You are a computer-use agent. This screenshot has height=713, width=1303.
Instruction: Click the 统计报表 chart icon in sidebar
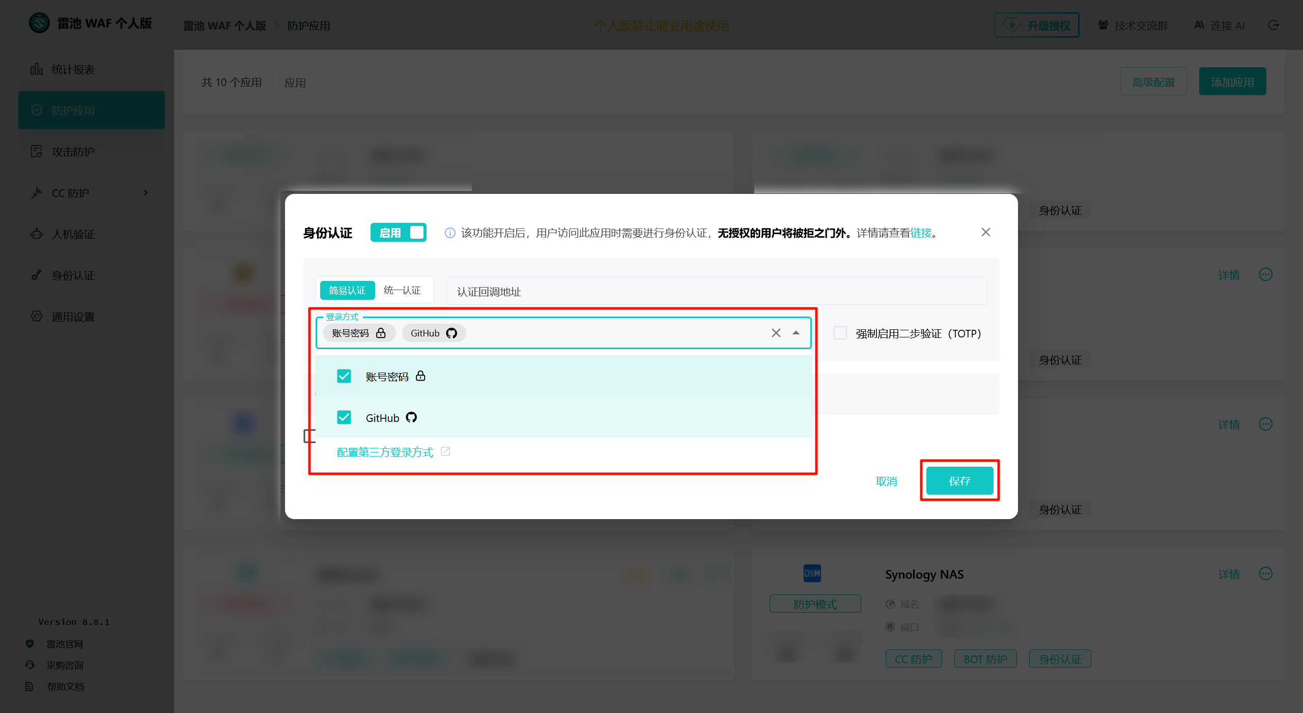36,69
